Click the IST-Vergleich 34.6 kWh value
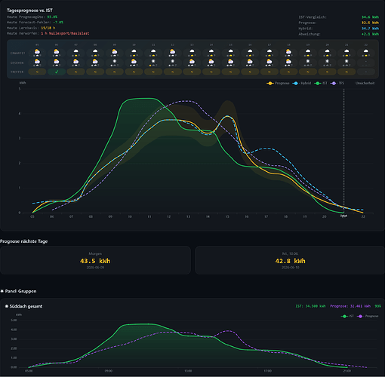This screenshot has width=385, height=377. [370, 17]
